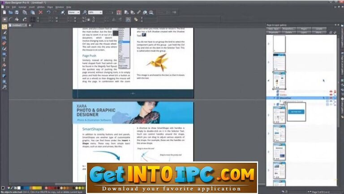The width and height of the screenshot is (344, 194).
Task: Open the Insert menu
Action: coord(32,7)
